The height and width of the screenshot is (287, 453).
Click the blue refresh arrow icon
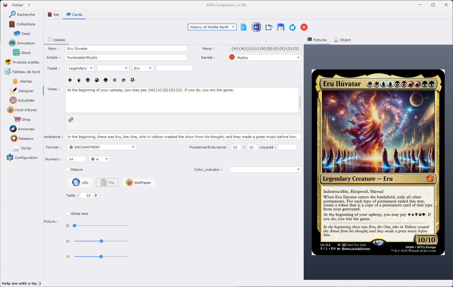(292, 27)
